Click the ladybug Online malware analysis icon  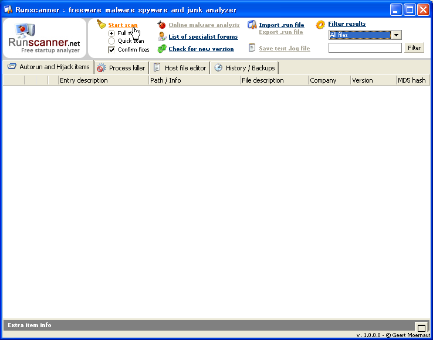(161, 25)
